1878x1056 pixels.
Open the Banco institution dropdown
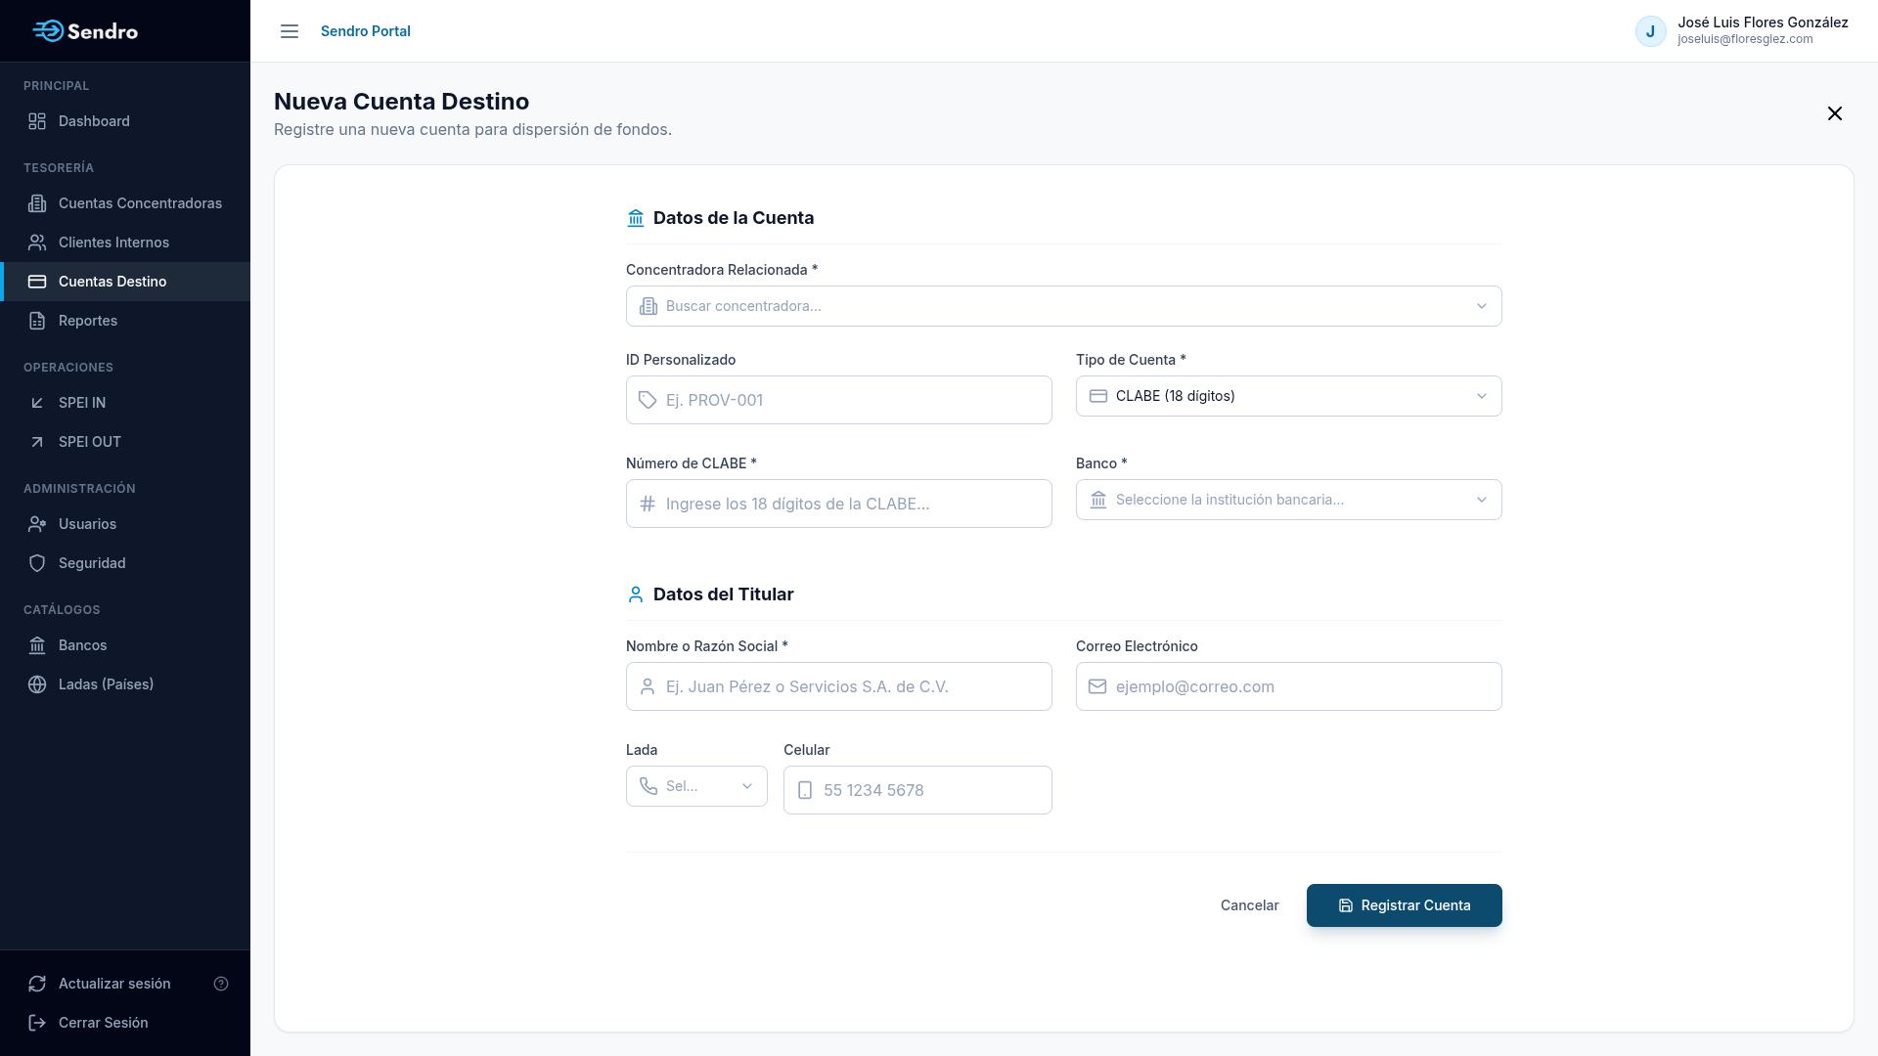[x=1289, y=500]
